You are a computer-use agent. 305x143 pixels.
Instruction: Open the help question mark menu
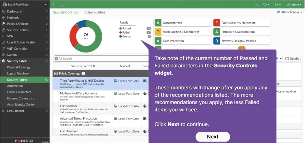(266, 5)
